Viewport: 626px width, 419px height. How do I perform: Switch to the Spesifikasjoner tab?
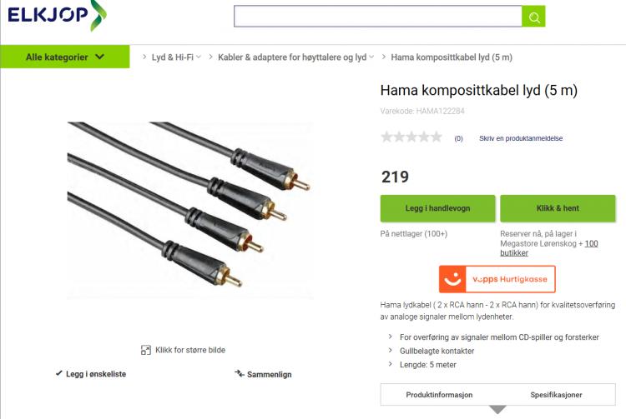(556, 395)
